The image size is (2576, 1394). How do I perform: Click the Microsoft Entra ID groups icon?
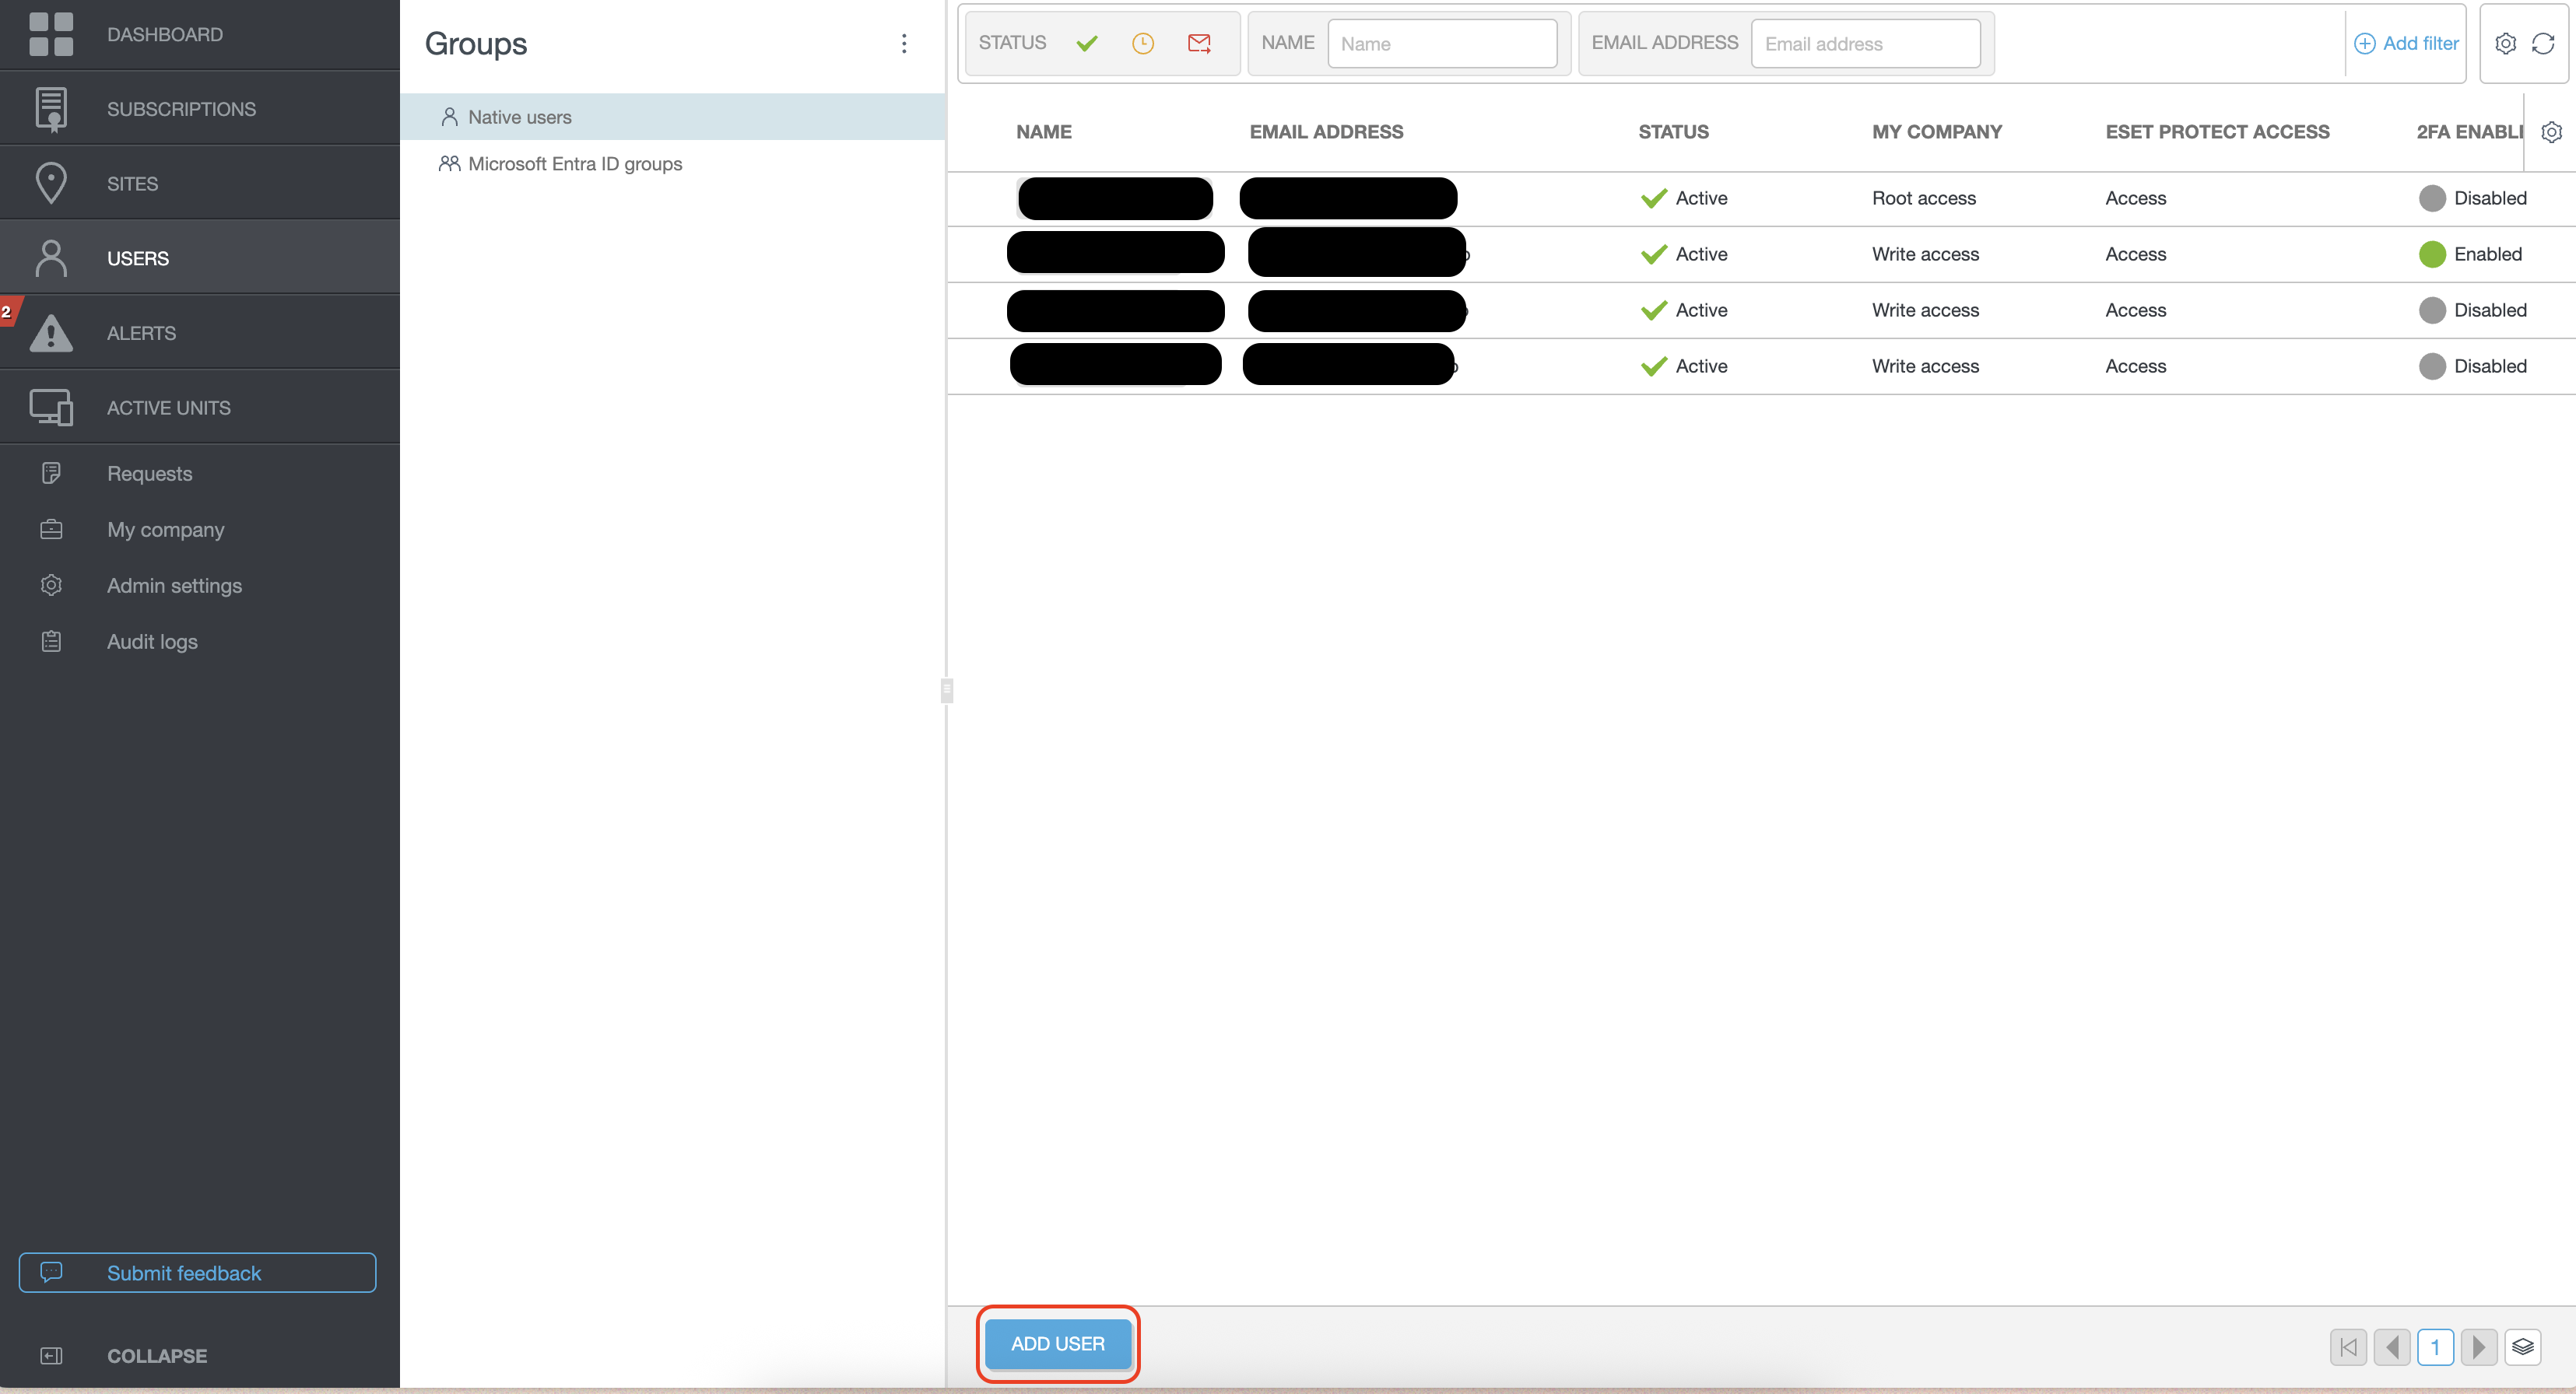(449, 163)
